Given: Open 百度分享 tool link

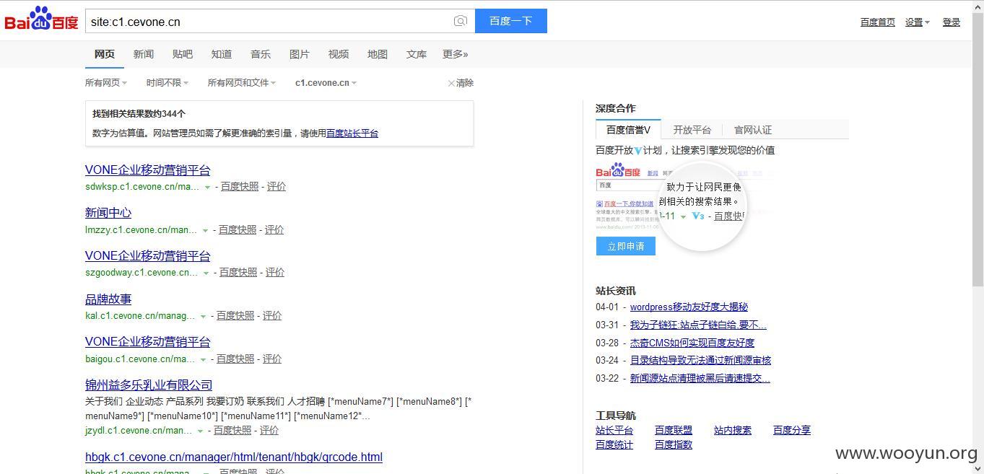Looking at the screenshot, I should click(x=792, y=430).
